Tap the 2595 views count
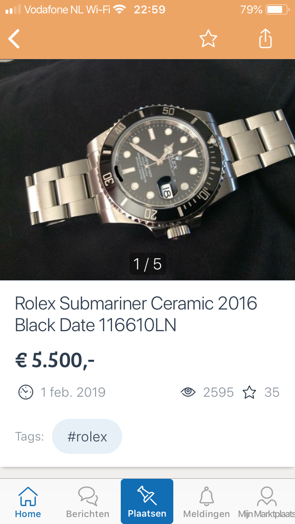Image resolution: width=295 pixels, height=524 pixels. 218,393
